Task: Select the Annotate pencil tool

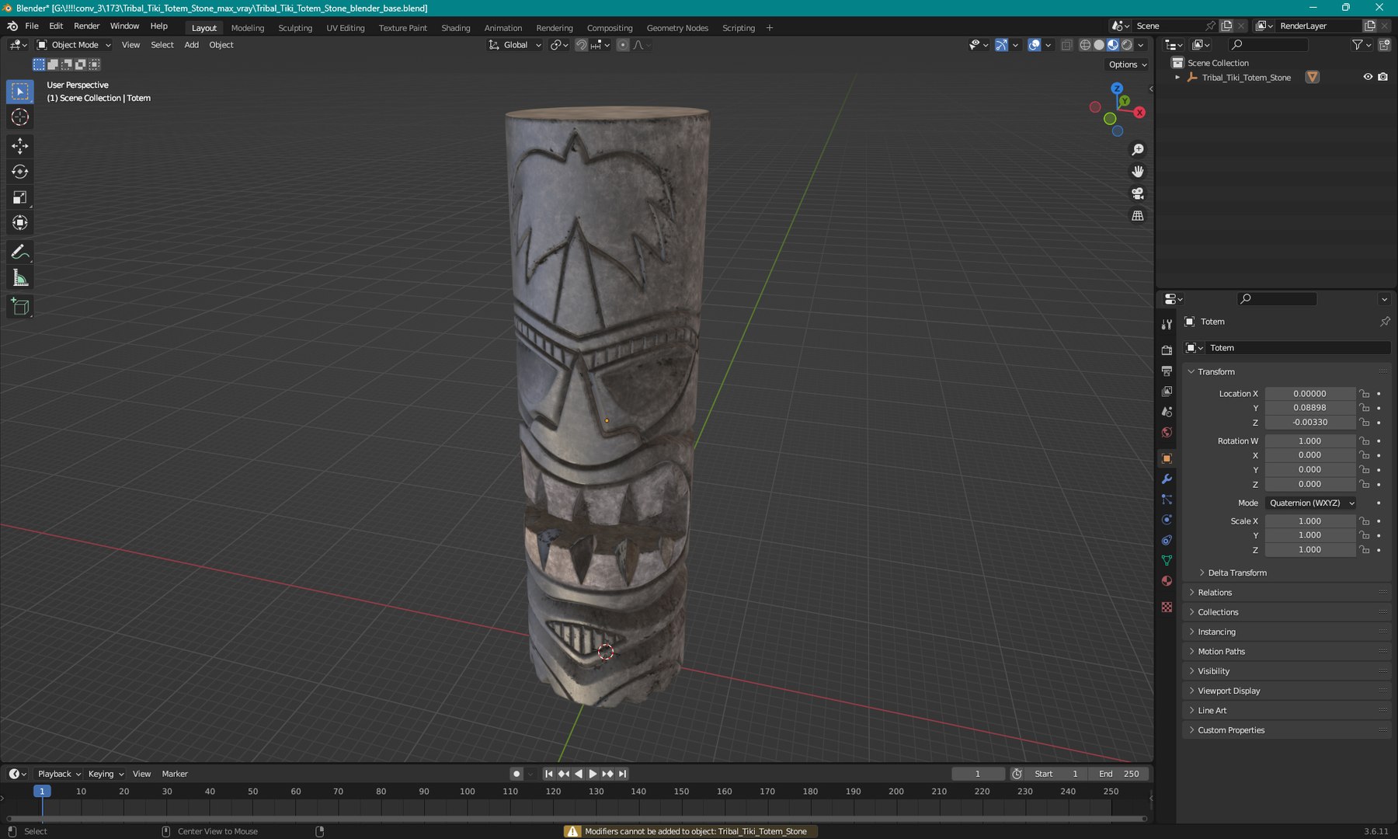Action: click(x=20, y=252)
